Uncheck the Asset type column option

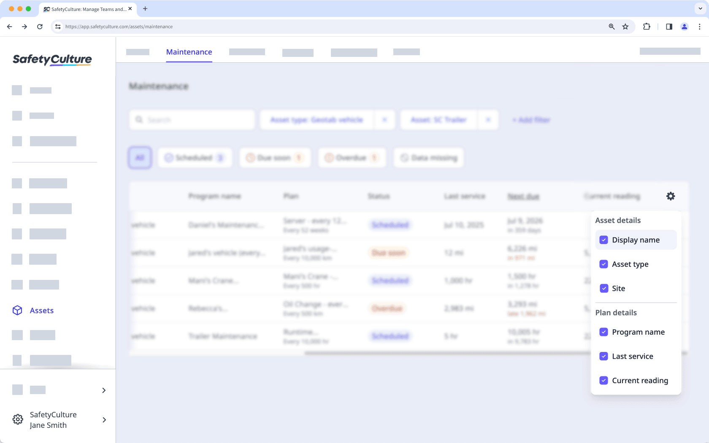pyautogui.click(x=604, y=264)
